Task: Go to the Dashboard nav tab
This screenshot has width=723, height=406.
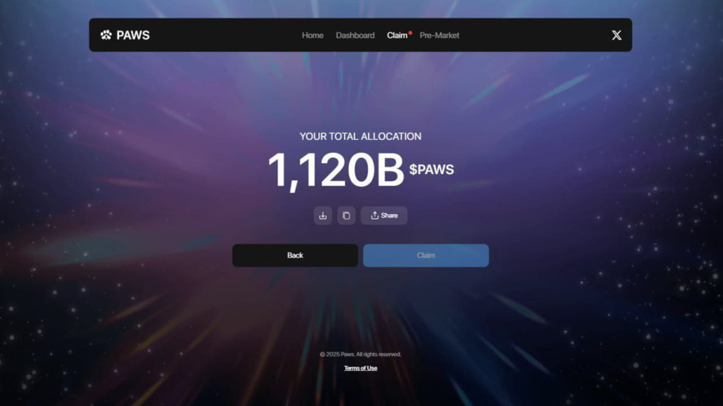Action: 355,35
